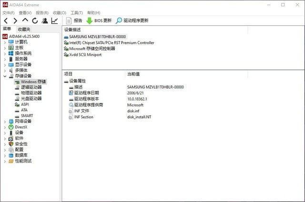Click the 存储设备 drive icon
Image resolution: width=305 pixels, height=202 pixels.
point(11,76)
